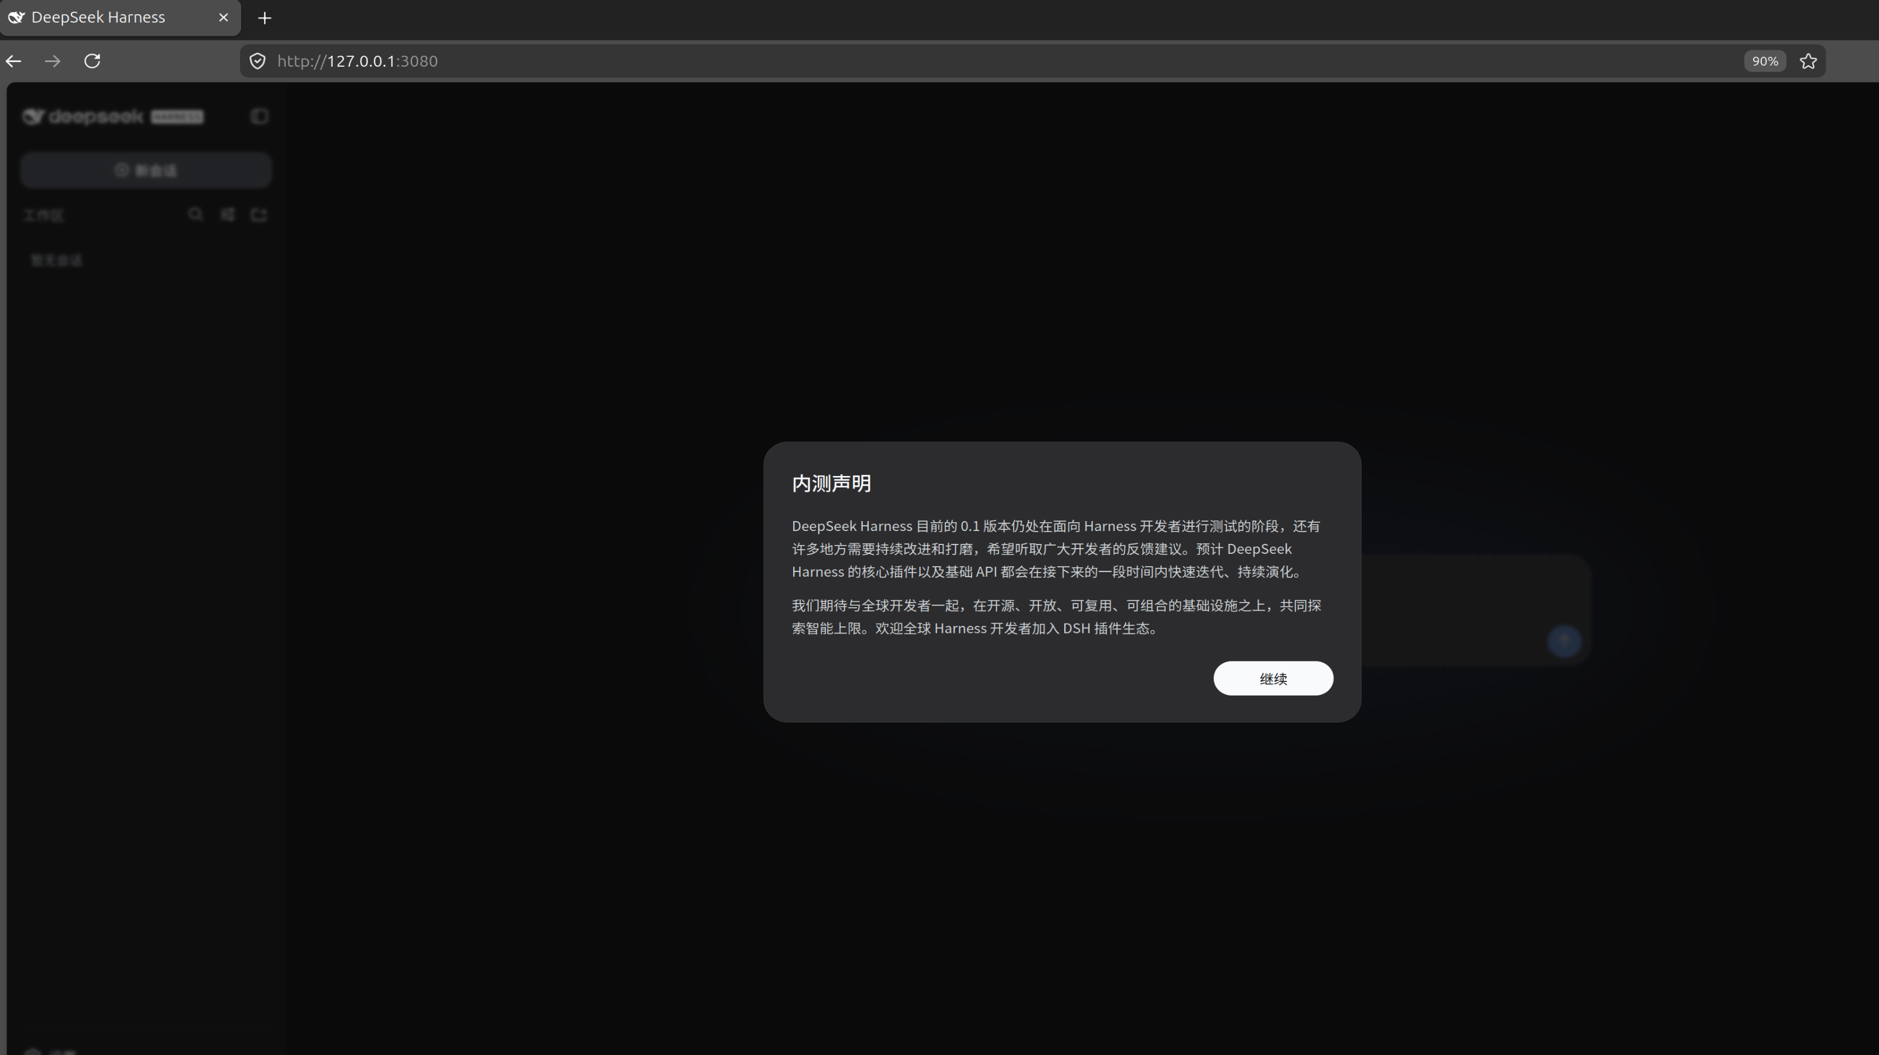Open the site security shield info
Image resolution: width=1879 pixels, height=1055 pixels.
[258, 61]
